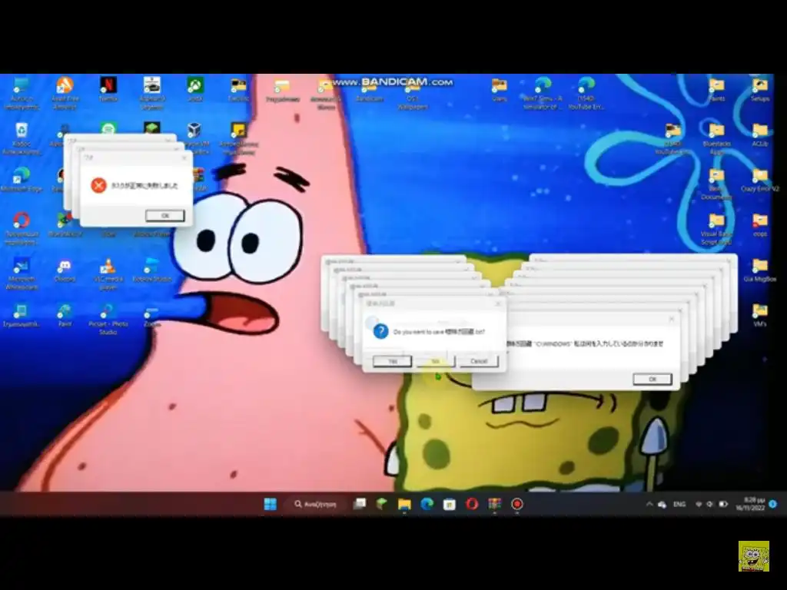
Task: Open the Microsoft Whiteboard desktop shortcut
Action: pos(22,273)
